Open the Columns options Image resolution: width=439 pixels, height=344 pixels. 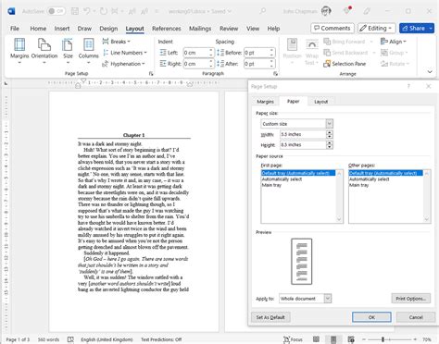[x=88, y=51]
